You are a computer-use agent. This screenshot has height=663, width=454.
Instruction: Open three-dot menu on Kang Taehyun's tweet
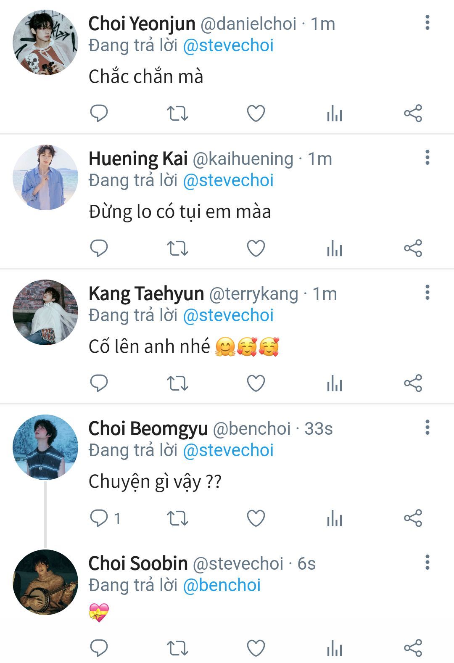pos(427,293)
